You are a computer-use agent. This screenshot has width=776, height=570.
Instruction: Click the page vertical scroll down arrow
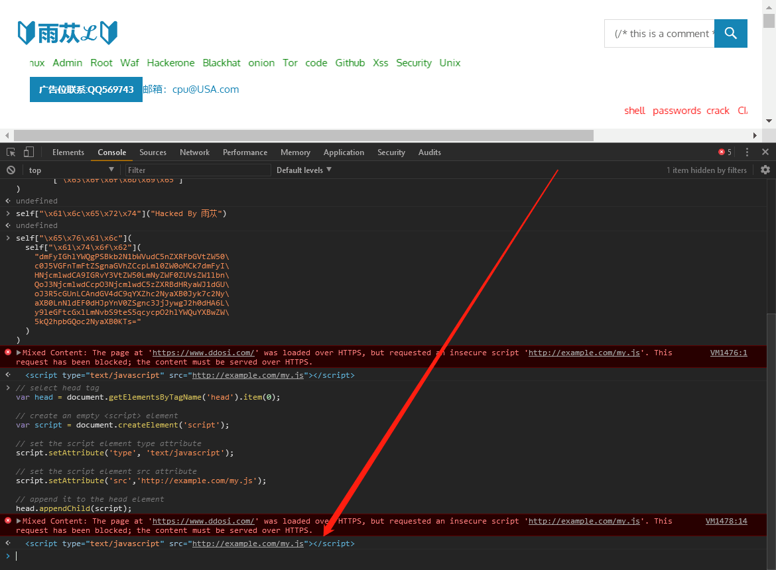(x=769, y=121)
